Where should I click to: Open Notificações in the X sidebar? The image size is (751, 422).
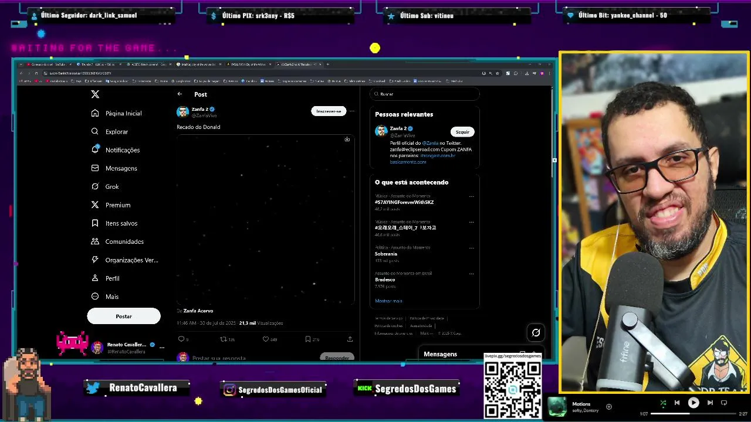(116, 150)
